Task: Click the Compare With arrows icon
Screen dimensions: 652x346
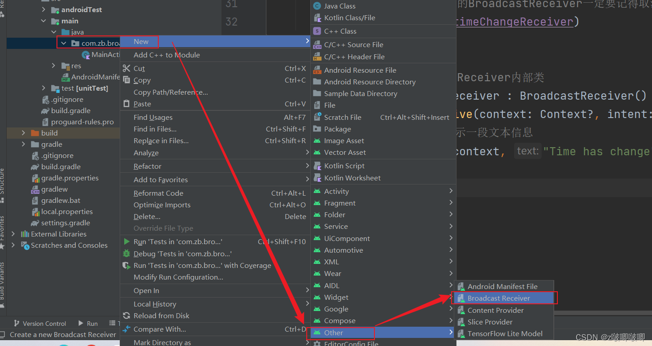Action: pyautogui.click(x=126, y=329)
